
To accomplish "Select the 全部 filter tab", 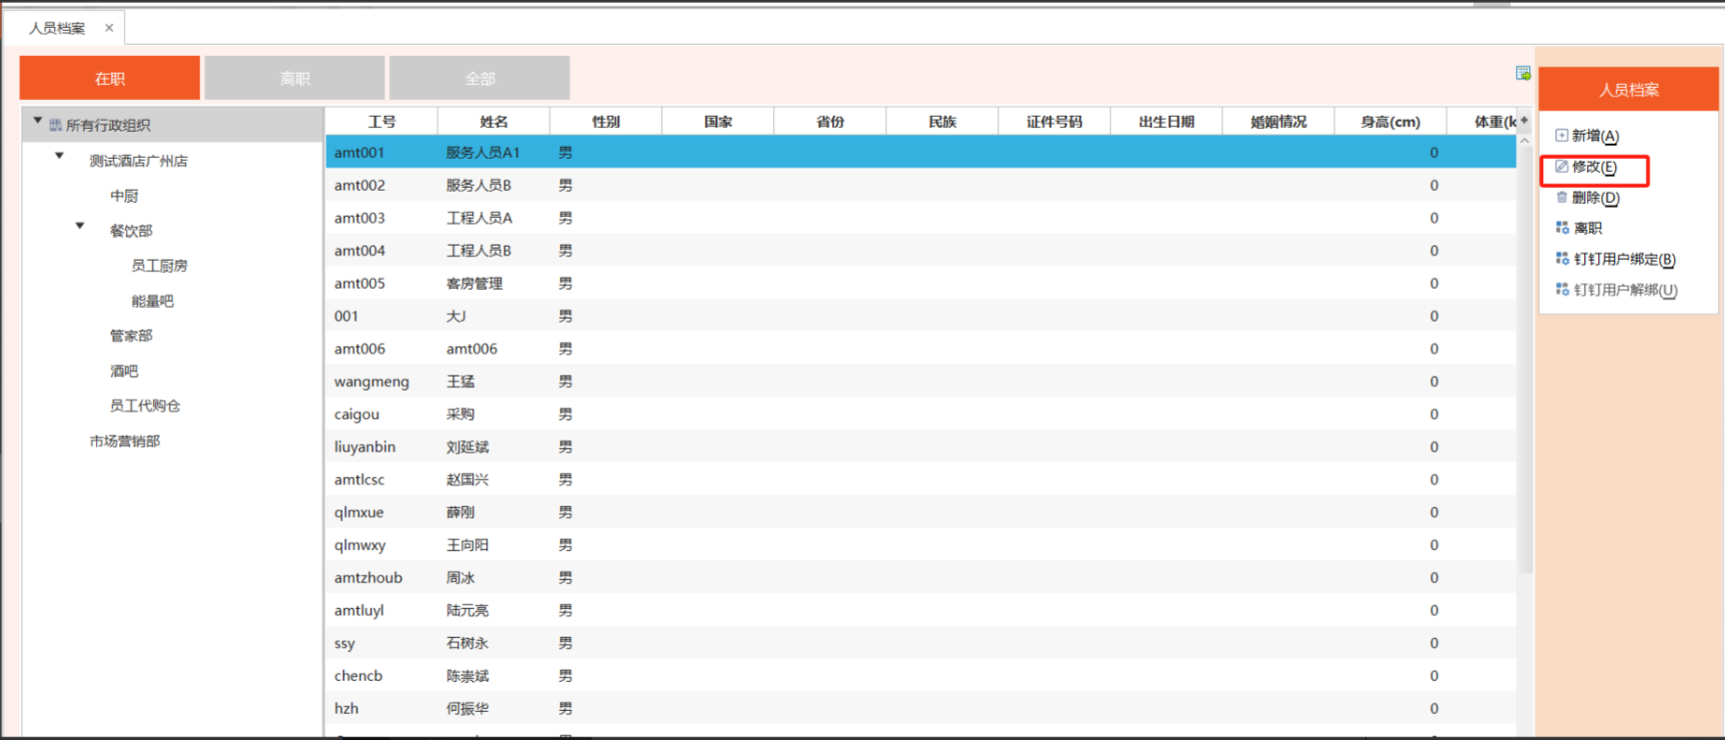I will [x=479, y=78].
